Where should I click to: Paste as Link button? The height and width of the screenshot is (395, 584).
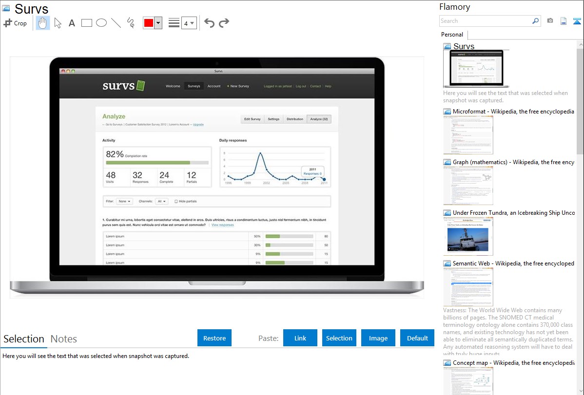[x=300, y=338]
